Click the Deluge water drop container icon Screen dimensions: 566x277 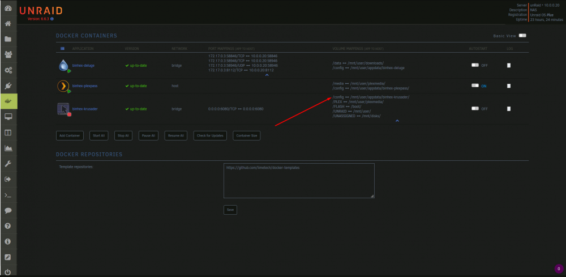(x=63, y=65)
